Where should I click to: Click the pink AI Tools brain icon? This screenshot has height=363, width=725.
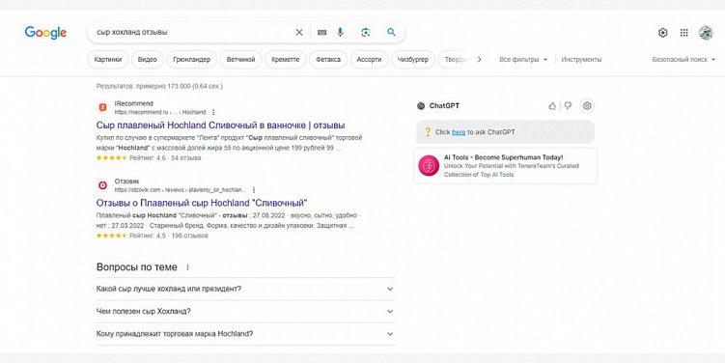[429, 165]
